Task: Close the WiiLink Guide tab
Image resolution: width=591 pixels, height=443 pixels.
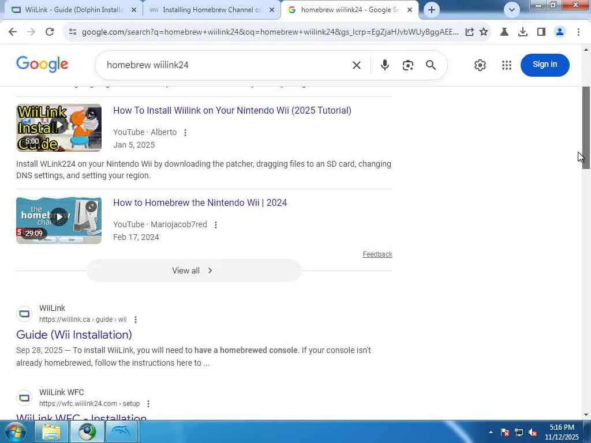Action: point(133,10)
